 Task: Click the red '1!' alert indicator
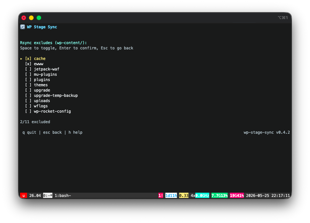click(x=161, y=196)
